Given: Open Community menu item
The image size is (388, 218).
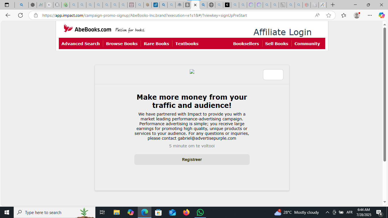Looking at the screenshot, I should 307,44.
